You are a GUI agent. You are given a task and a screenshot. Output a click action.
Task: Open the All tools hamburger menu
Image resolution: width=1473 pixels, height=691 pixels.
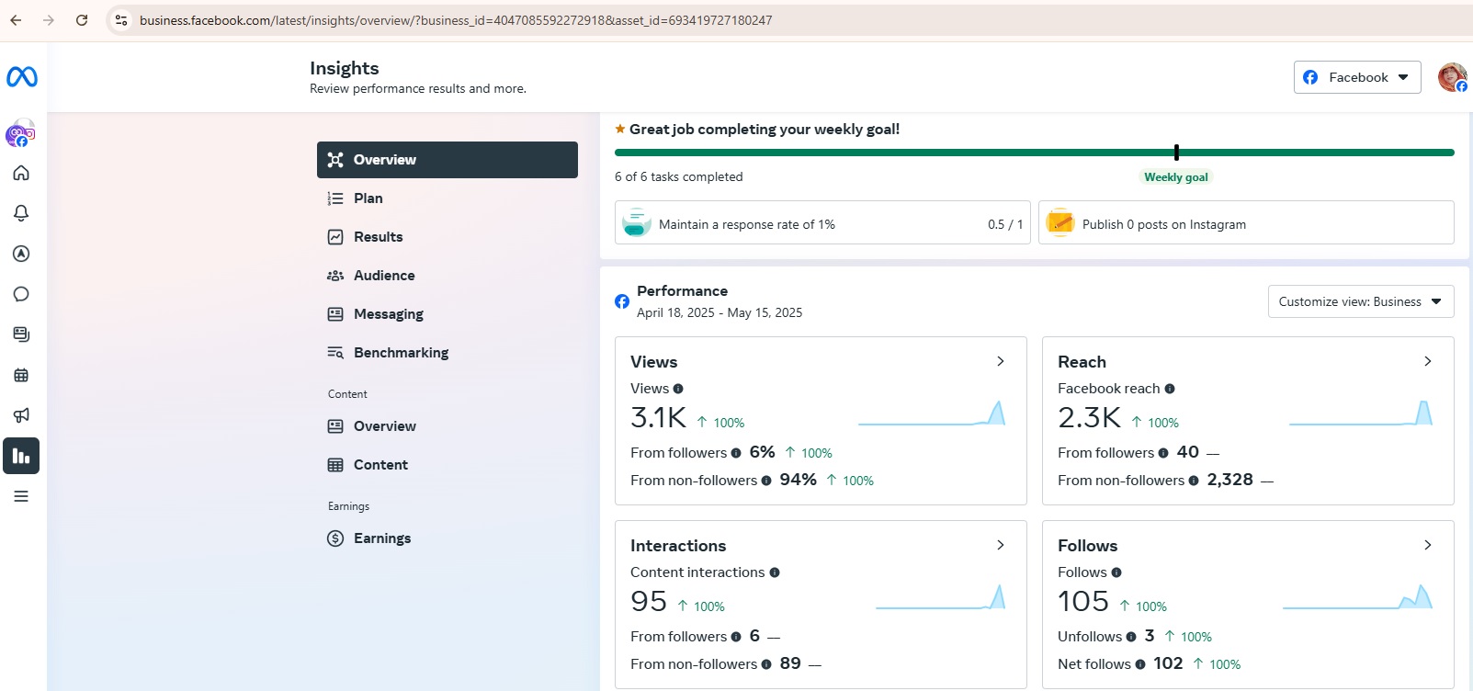click(21, 496)
